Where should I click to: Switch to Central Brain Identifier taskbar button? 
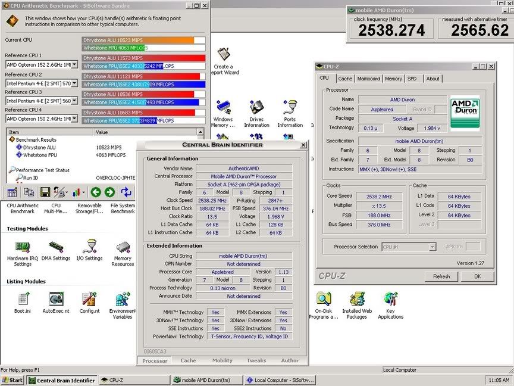(62, 380)
